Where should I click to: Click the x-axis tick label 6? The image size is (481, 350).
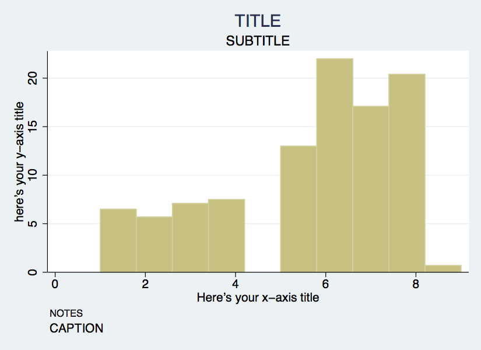click(325, 284)
